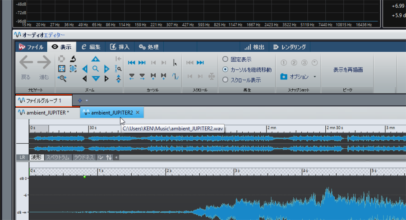The image size is (406, 220).
Task: Click the blue down-triangle vertical zoom-out icon
Action: click(x=96, y=78)
